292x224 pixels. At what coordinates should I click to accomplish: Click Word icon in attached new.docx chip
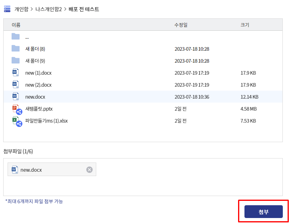point(15,170)
